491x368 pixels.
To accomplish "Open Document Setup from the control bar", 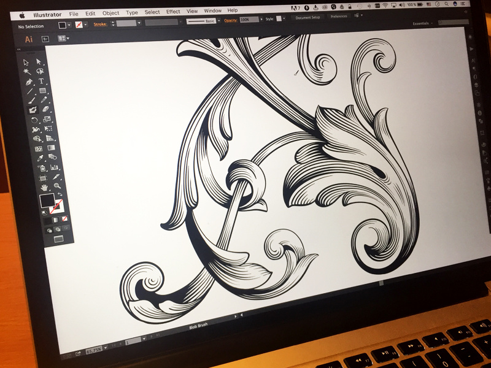I will (307, 19).
